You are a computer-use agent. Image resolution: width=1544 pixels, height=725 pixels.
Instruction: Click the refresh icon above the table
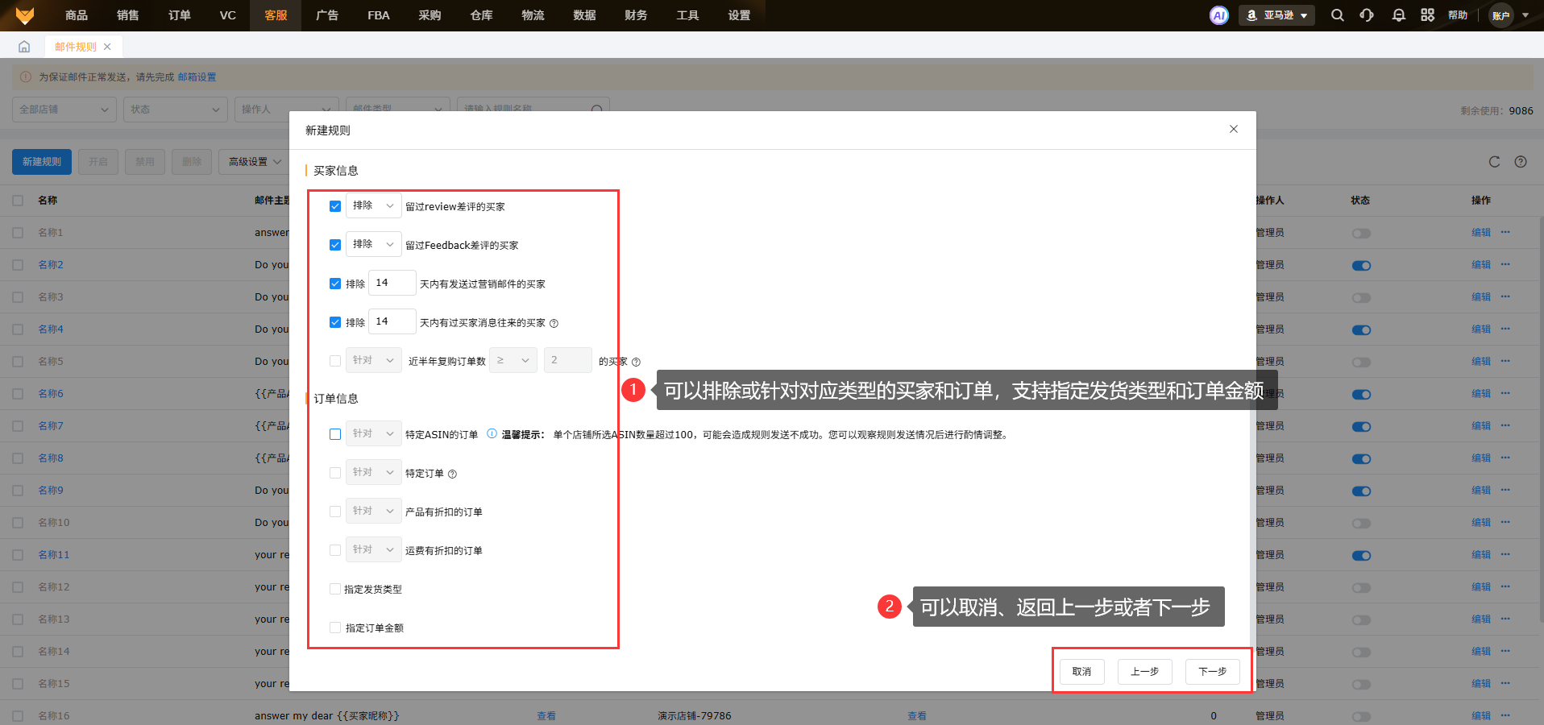pyautogui.click(x=1494, y=162)
